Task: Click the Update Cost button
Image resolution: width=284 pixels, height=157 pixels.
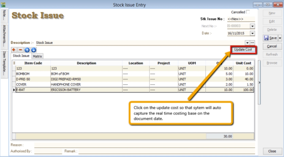Action: pyautogui.click(x=243, y=50)
